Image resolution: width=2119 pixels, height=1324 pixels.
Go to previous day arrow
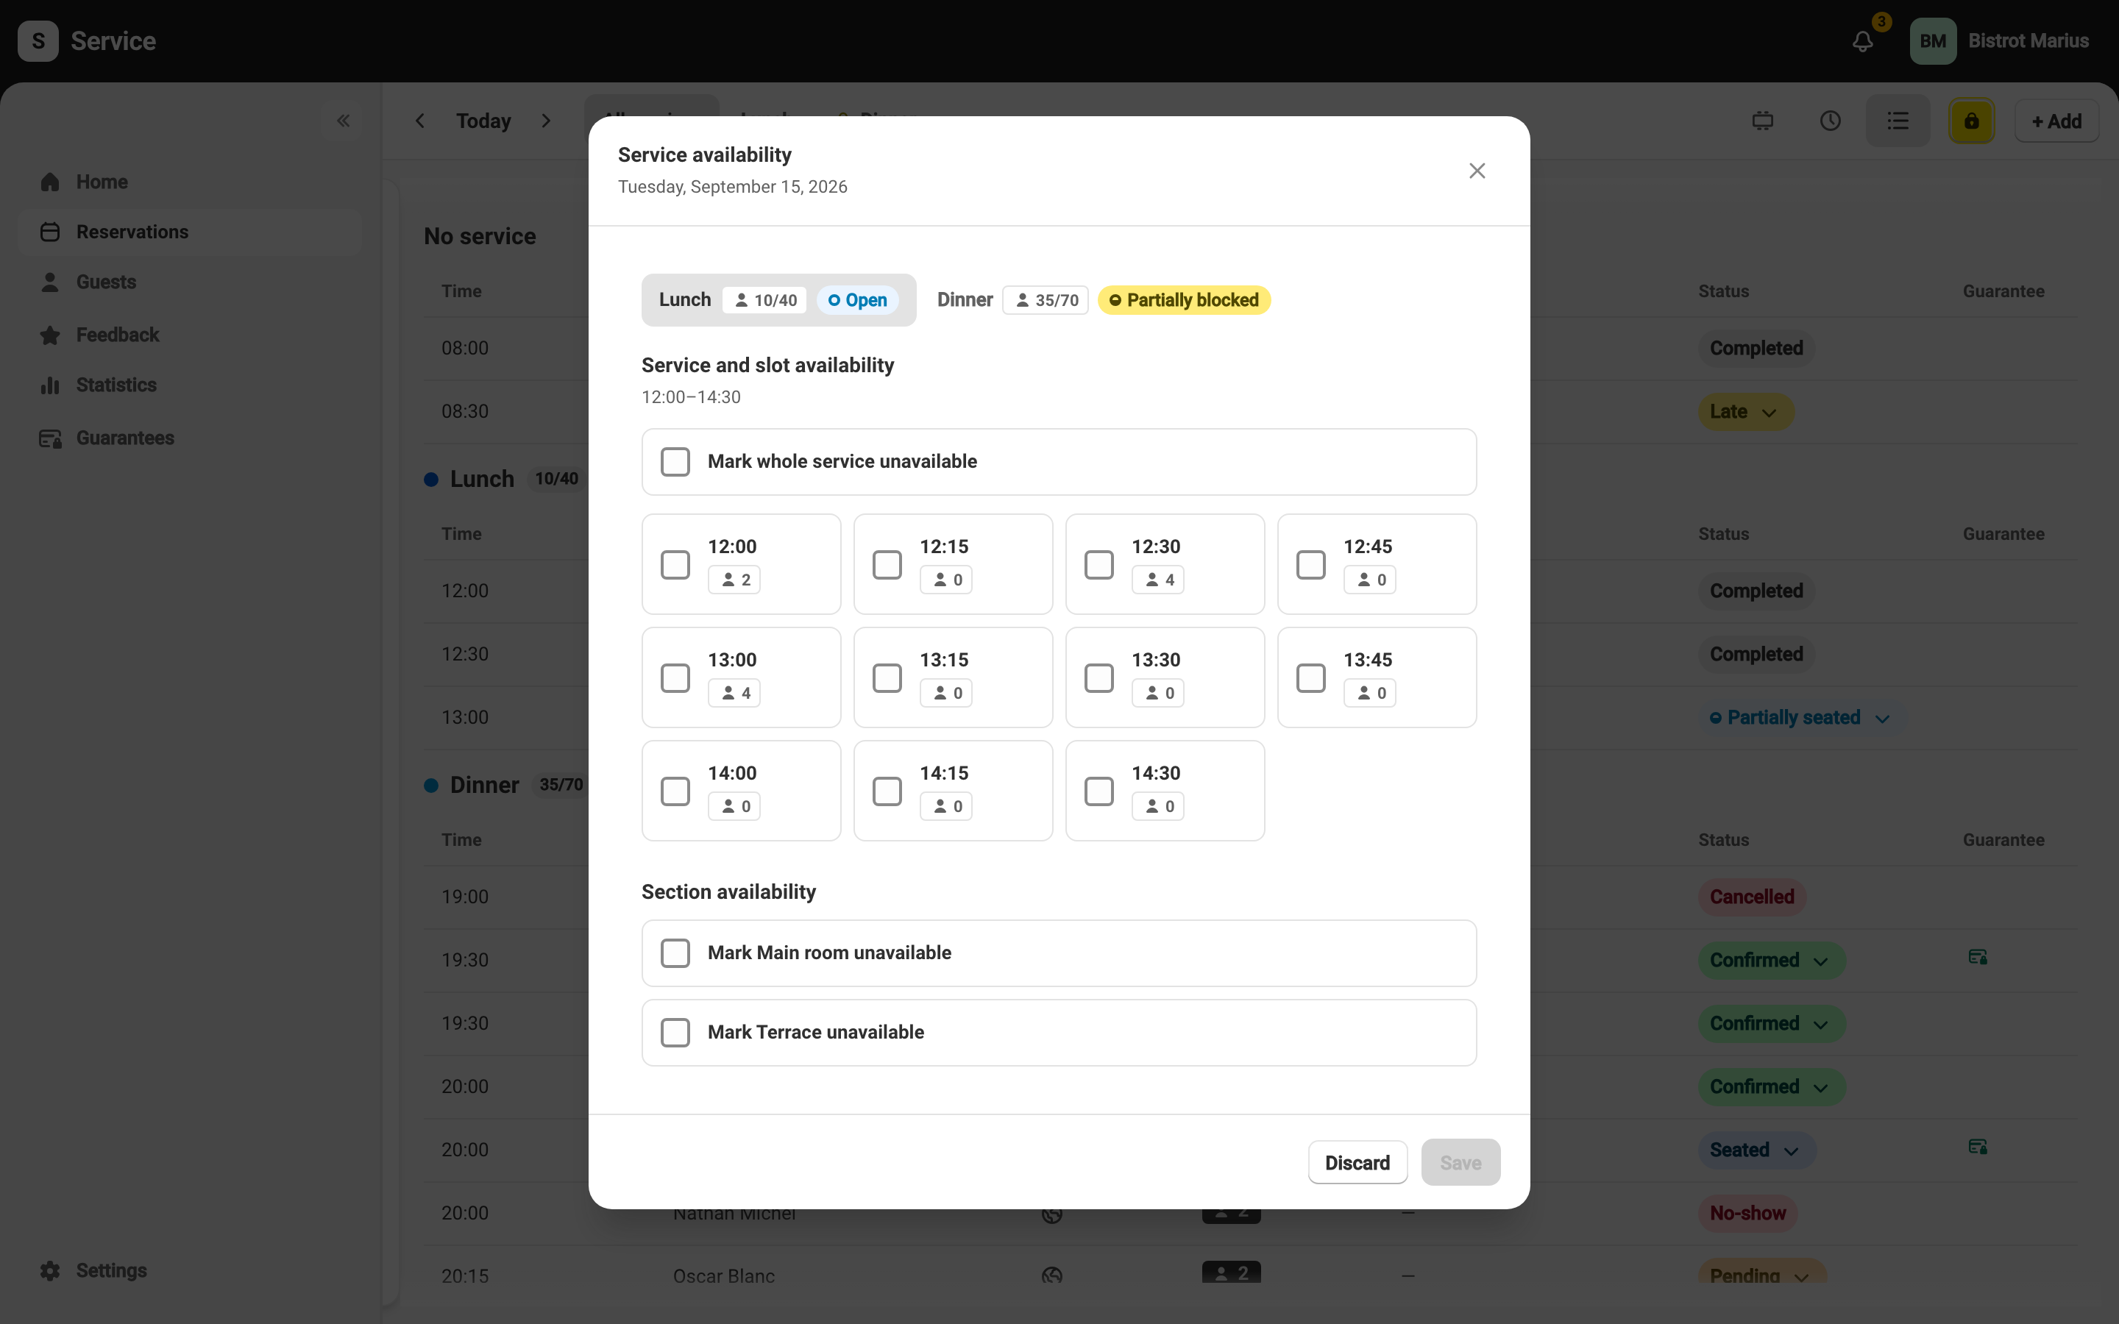(420, 121)
